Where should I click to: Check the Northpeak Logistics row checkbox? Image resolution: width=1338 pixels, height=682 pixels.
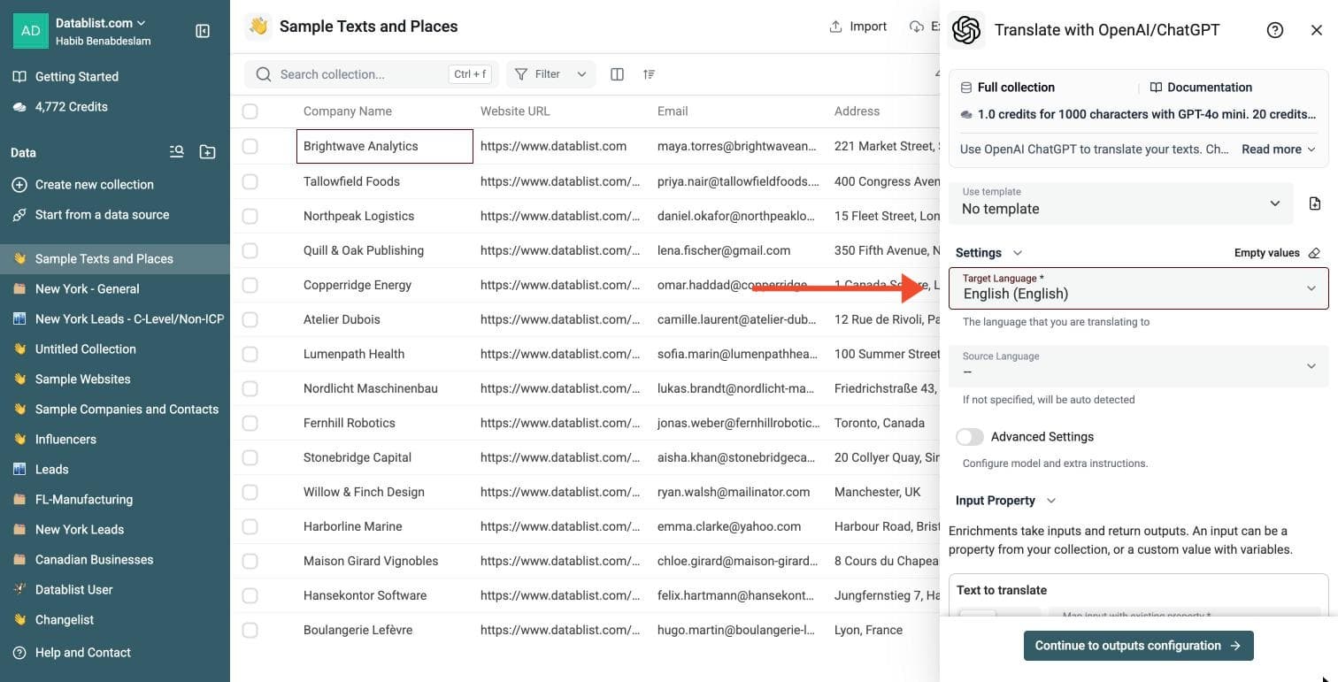coord(250,216)
